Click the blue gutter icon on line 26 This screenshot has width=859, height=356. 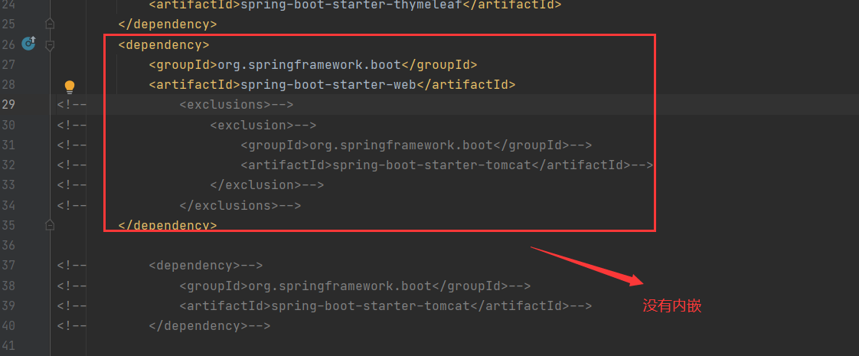pyautogui.click(x=28, y=44)
